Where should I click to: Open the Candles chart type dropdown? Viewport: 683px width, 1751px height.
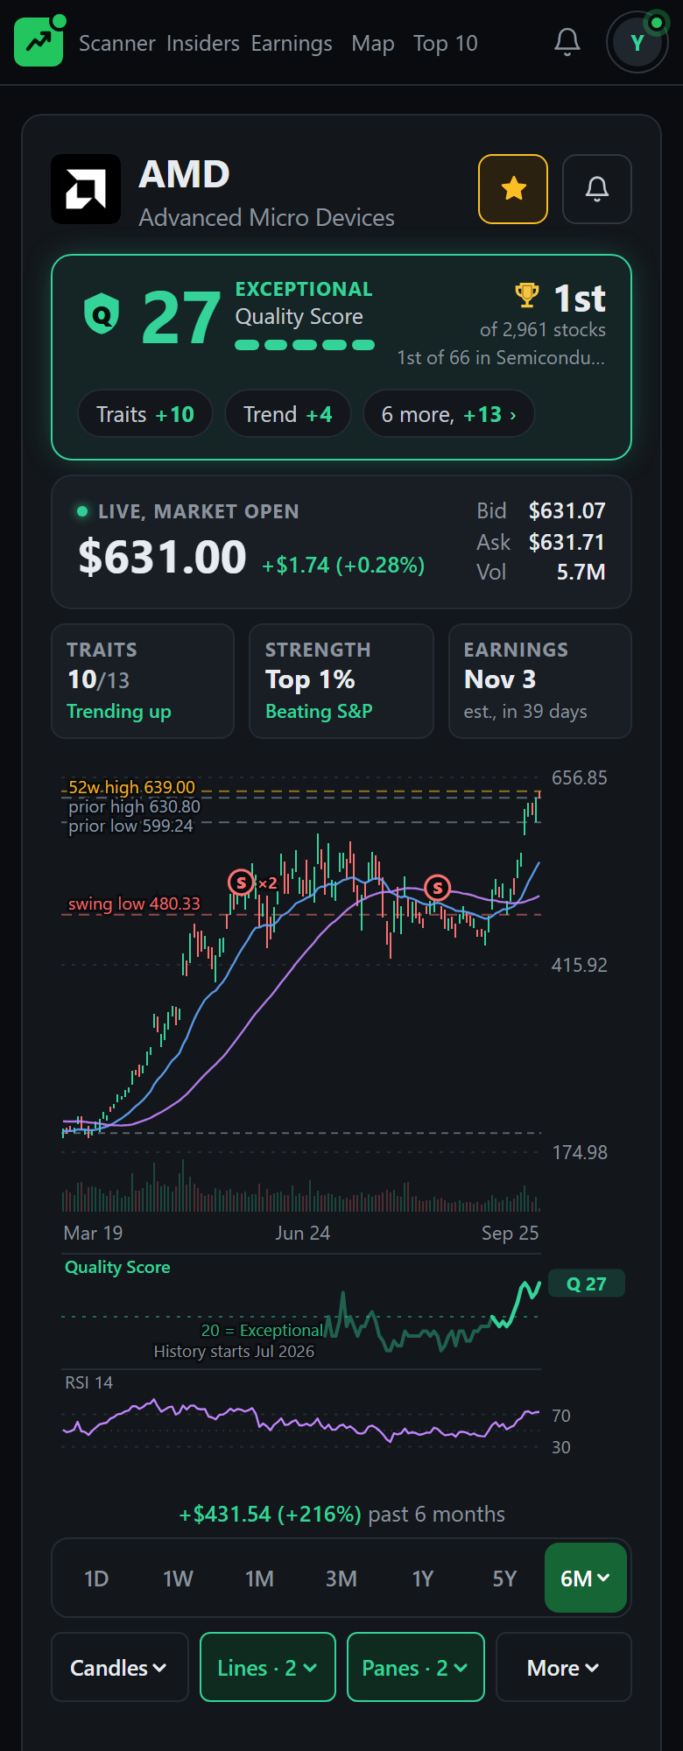120,1668
